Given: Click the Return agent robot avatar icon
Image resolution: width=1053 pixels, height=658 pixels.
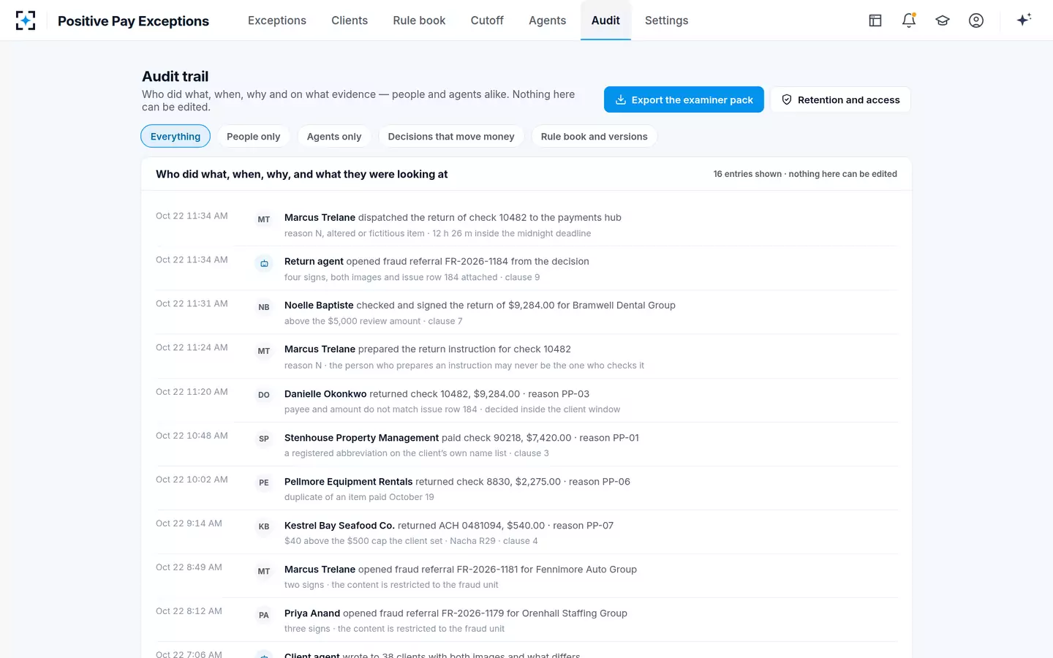Looking at the screenshot, I should pyautogui.click(x=264, y=263).
